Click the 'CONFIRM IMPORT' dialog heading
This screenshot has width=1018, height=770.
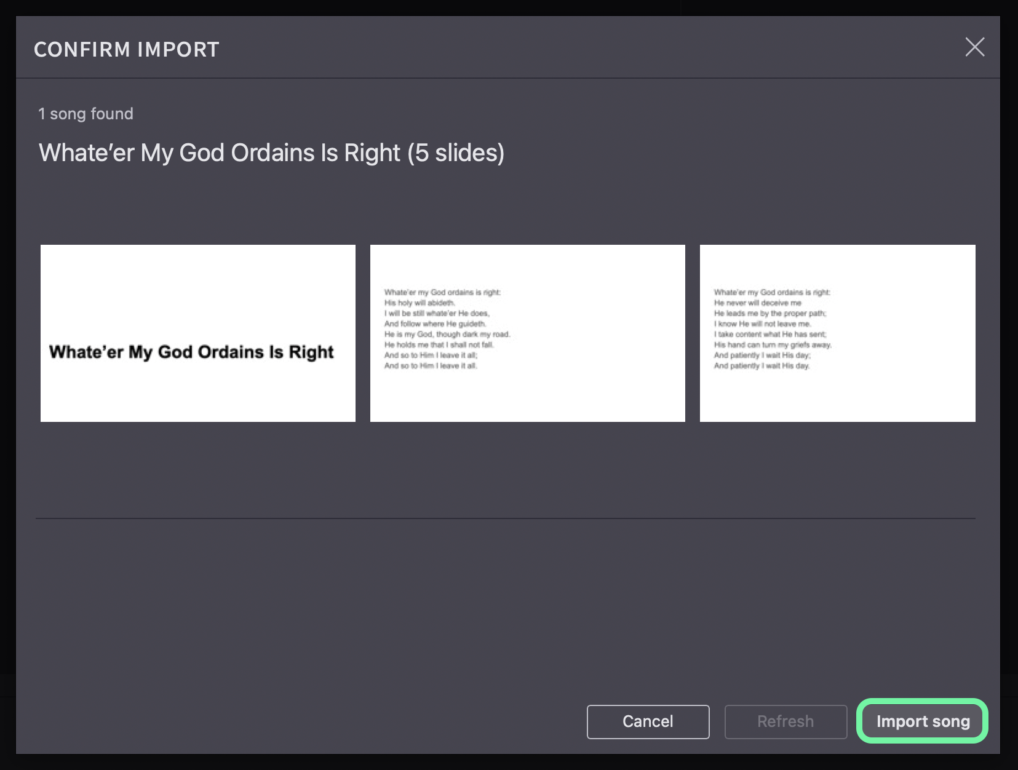point(127,49)
